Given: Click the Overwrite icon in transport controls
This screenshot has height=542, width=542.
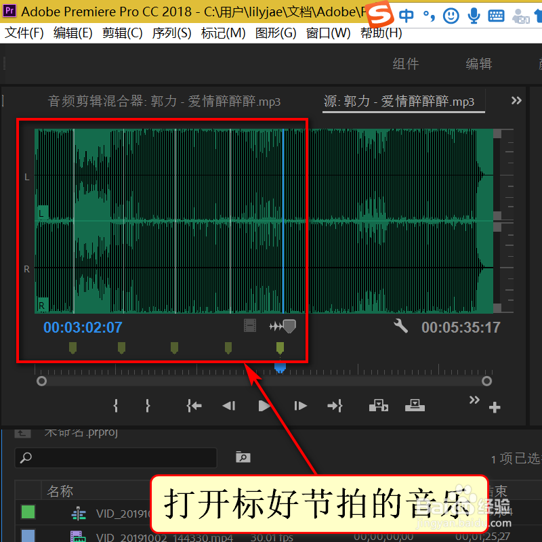Looking at the screenshot, I should [x=415, y=405].
